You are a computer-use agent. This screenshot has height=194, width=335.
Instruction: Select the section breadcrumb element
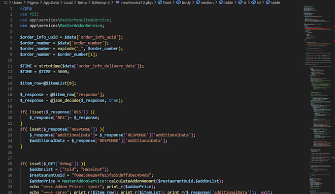[x=207, y=2]
